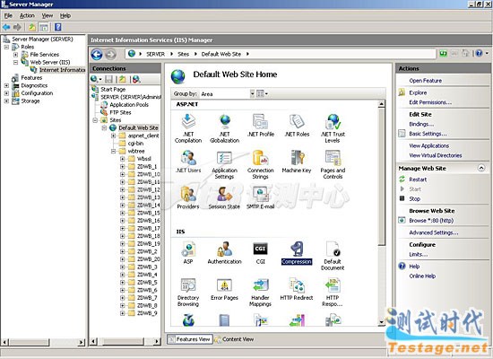Click Online Help link
This screenshot has height=359, width=493.
coord(422,276)
